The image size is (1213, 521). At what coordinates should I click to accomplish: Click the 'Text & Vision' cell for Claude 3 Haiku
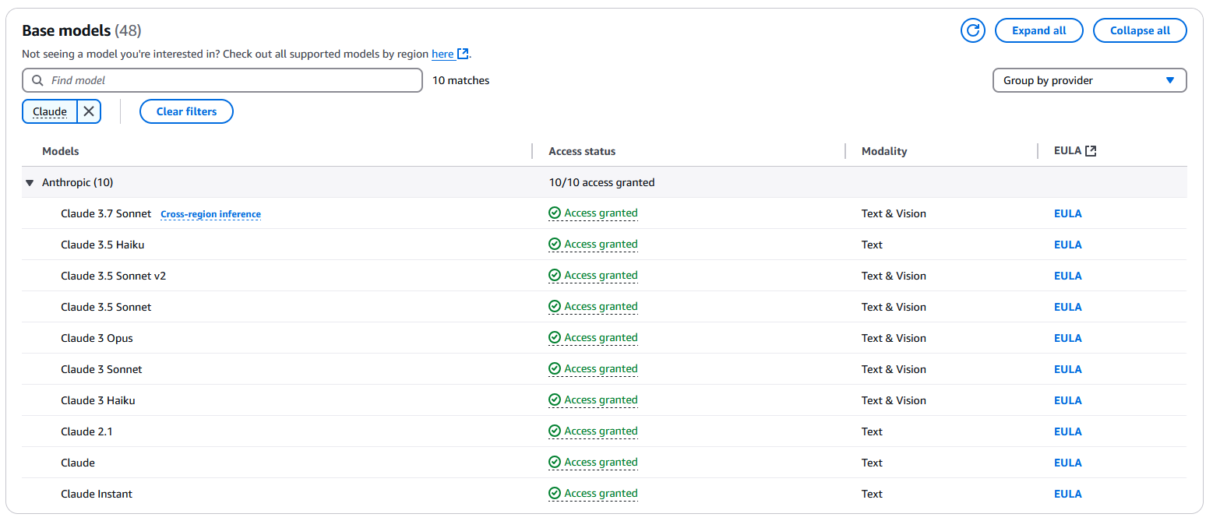pos(894,400)
